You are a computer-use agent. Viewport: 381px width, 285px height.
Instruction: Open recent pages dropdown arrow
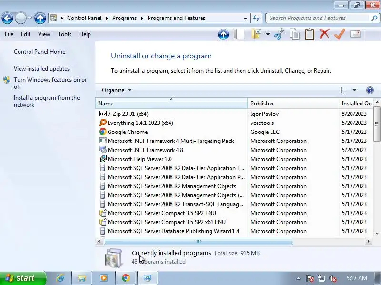point(30,18)
